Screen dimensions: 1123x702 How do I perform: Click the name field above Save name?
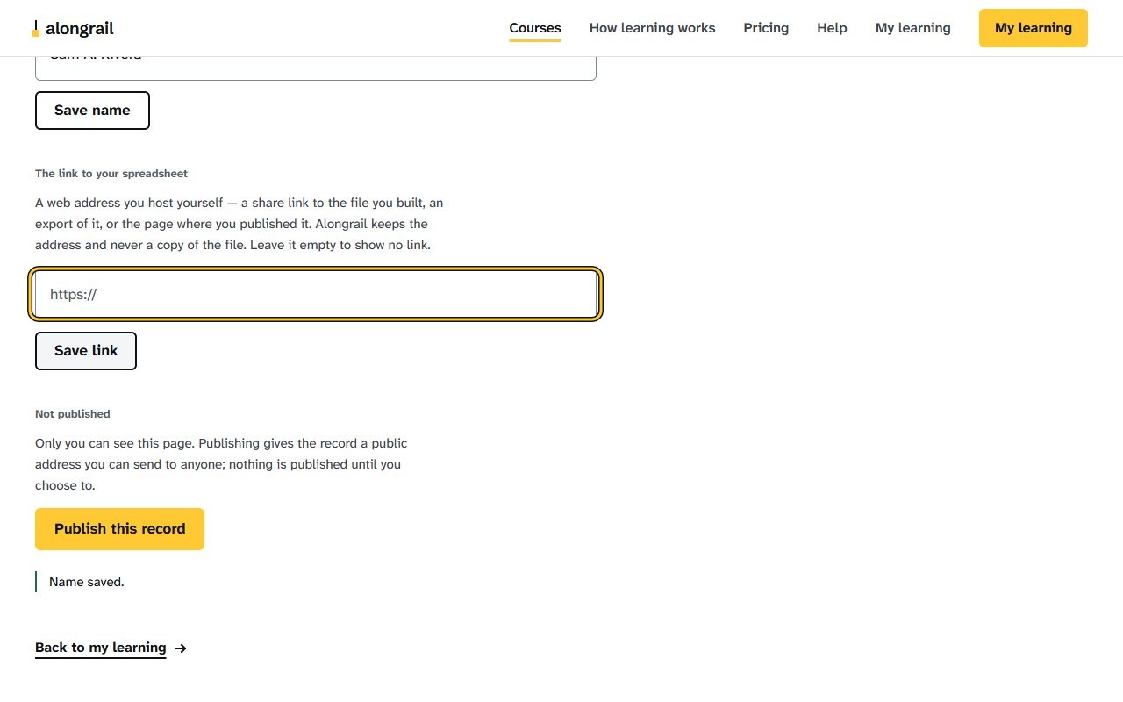(x=316, y=68)
